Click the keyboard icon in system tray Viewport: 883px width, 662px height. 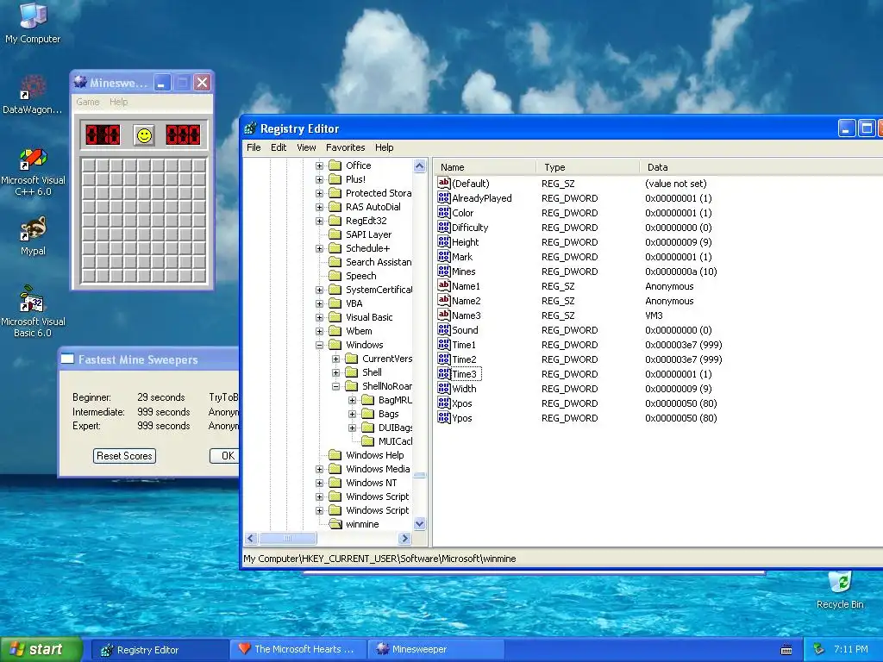pyautogui.click(x=786, y=650)
